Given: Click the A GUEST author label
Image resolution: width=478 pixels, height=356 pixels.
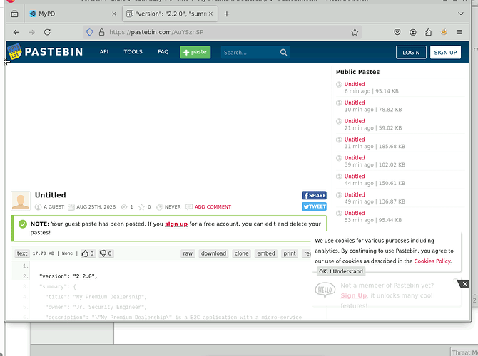Looking at the screenshot, I should click(54, 207).
